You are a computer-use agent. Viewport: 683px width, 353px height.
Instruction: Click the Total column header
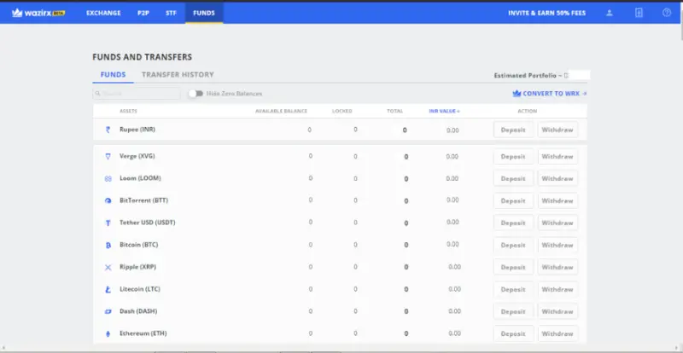(394, 111)
